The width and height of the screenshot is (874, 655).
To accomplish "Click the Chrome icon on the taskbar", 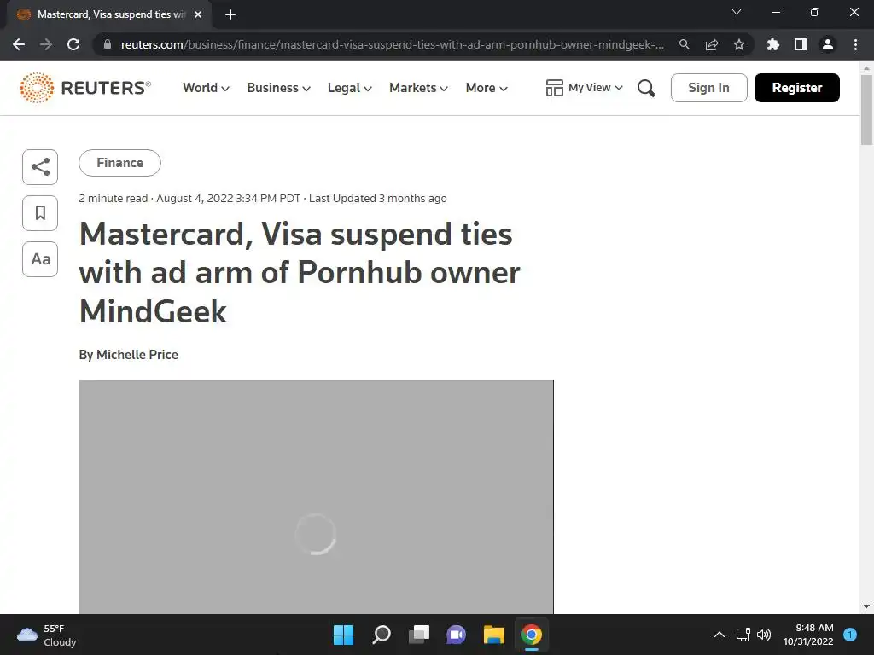I will 532,635.
